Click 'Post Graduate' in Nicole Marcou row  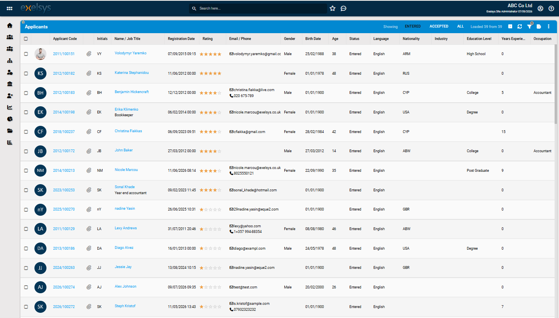pyautogui.click(x=478, y=171)
